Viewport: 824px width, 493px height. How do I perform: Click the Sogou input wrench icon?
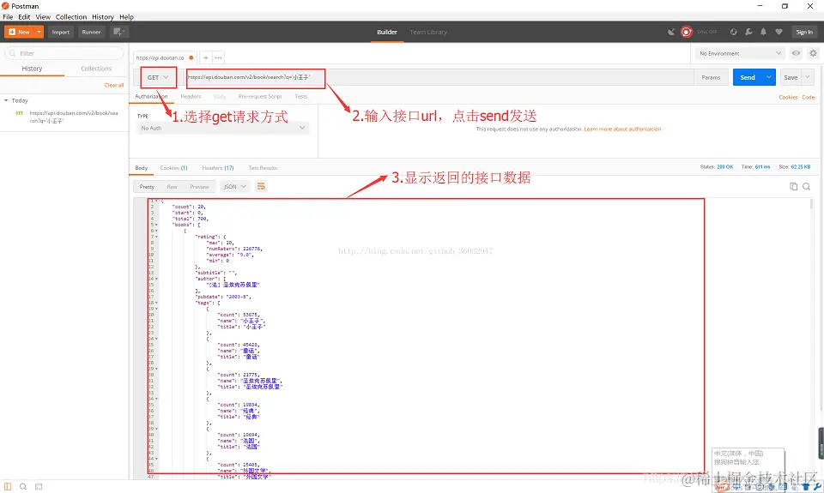[816, 487]
